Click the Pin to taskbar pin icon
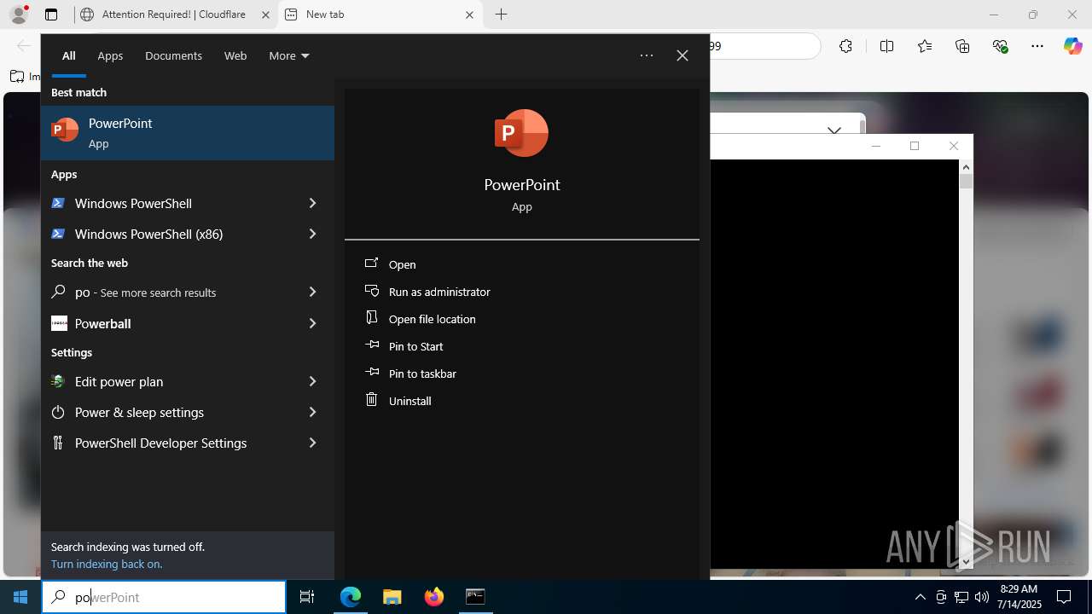 [x=372, y=373]
